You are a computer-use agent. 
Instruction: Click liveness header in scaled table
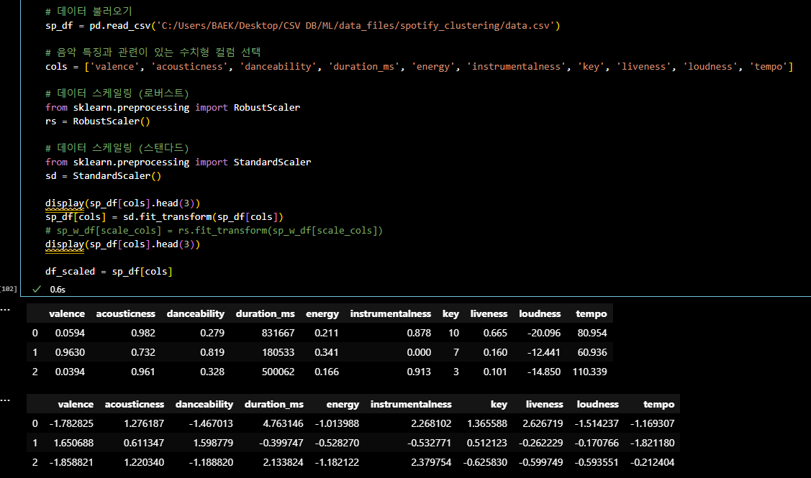pyautogui.click(x=544, y=404)
